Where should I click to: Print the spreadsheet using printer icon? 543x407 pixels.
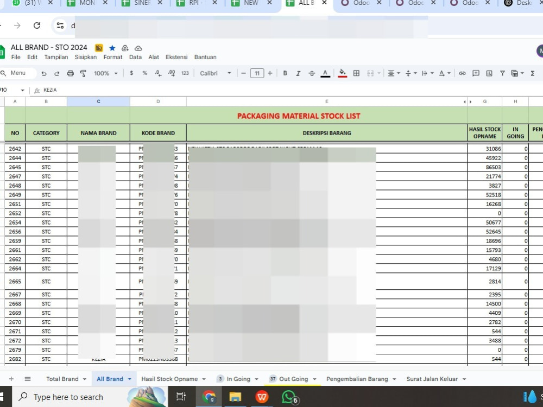(x=70, y=73)
